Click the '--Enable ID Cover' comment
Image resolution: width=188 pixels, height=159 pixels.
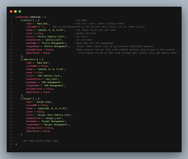click(x=85, y=33)
